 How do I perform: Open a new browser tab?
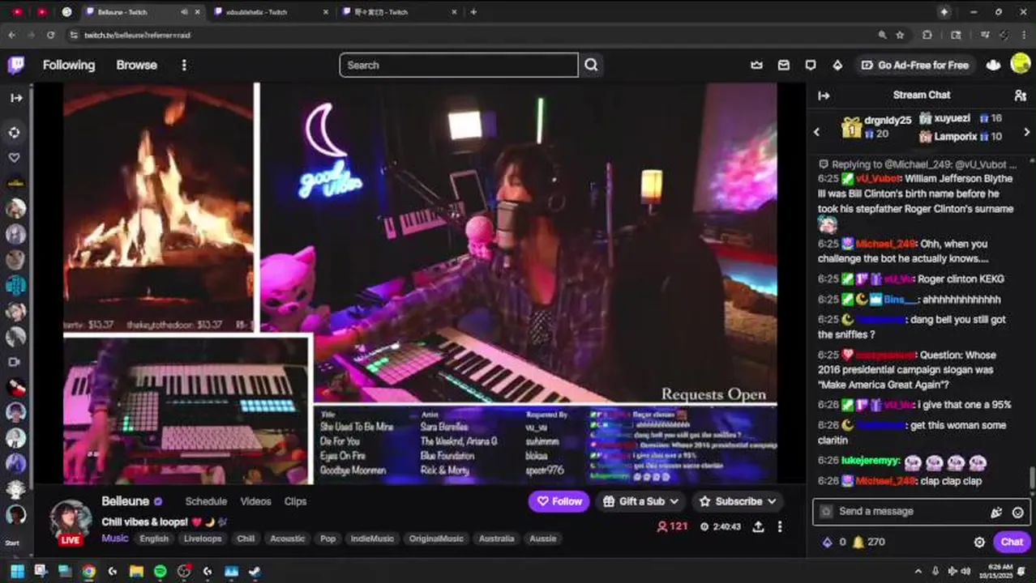tap(473, 12)
